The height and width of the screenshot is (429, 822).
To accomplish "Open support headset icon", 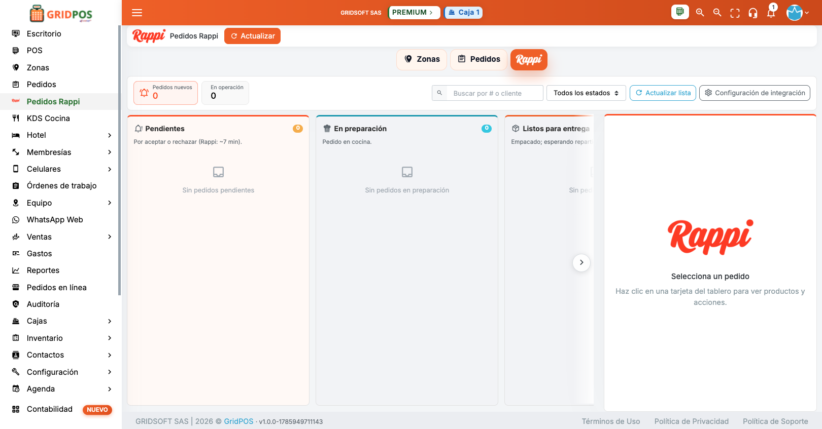I will coord(753,13).
